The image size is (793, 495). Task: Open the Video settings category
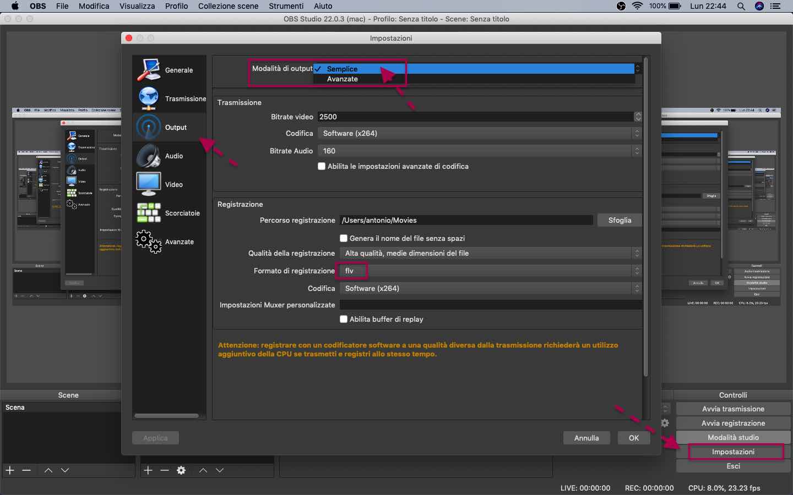pyautogui.click(x=170, y=184)
